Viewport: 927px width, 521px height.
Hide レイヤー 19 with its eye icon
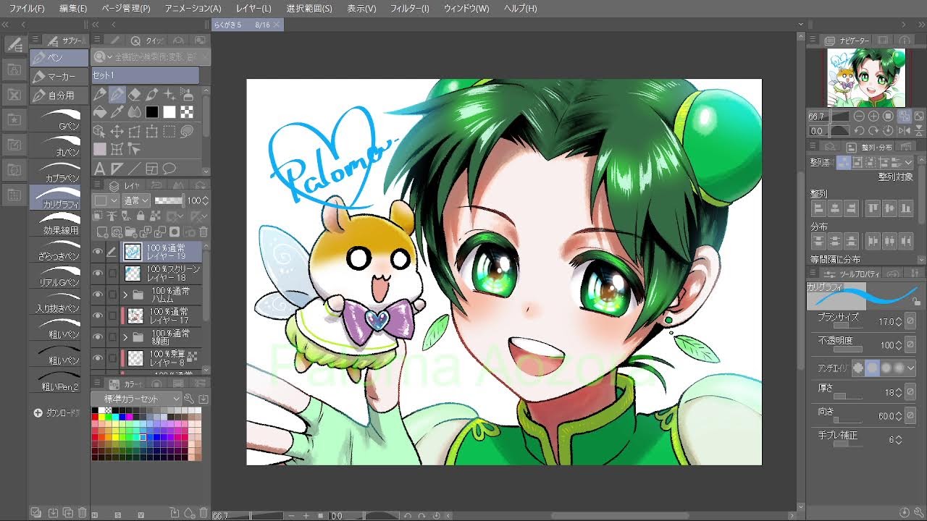click(x=98, y=252)
